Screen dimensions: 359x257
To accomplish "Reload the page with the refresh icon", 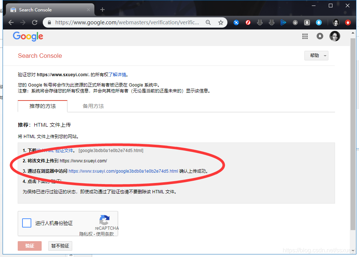I will click(35, 22).
